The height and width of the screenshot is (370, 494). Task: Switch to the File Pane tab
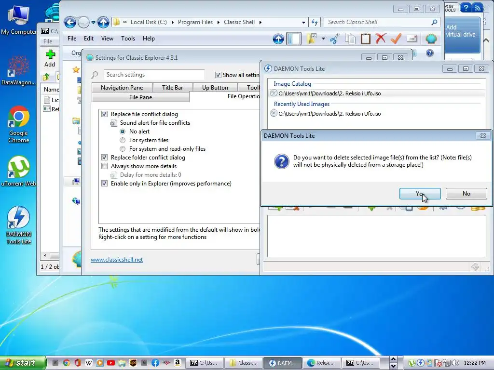point(140,97)
